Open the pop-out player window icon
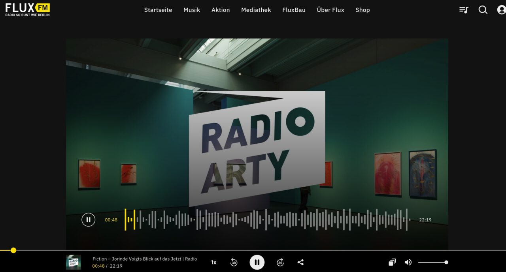 click(392, 262)
